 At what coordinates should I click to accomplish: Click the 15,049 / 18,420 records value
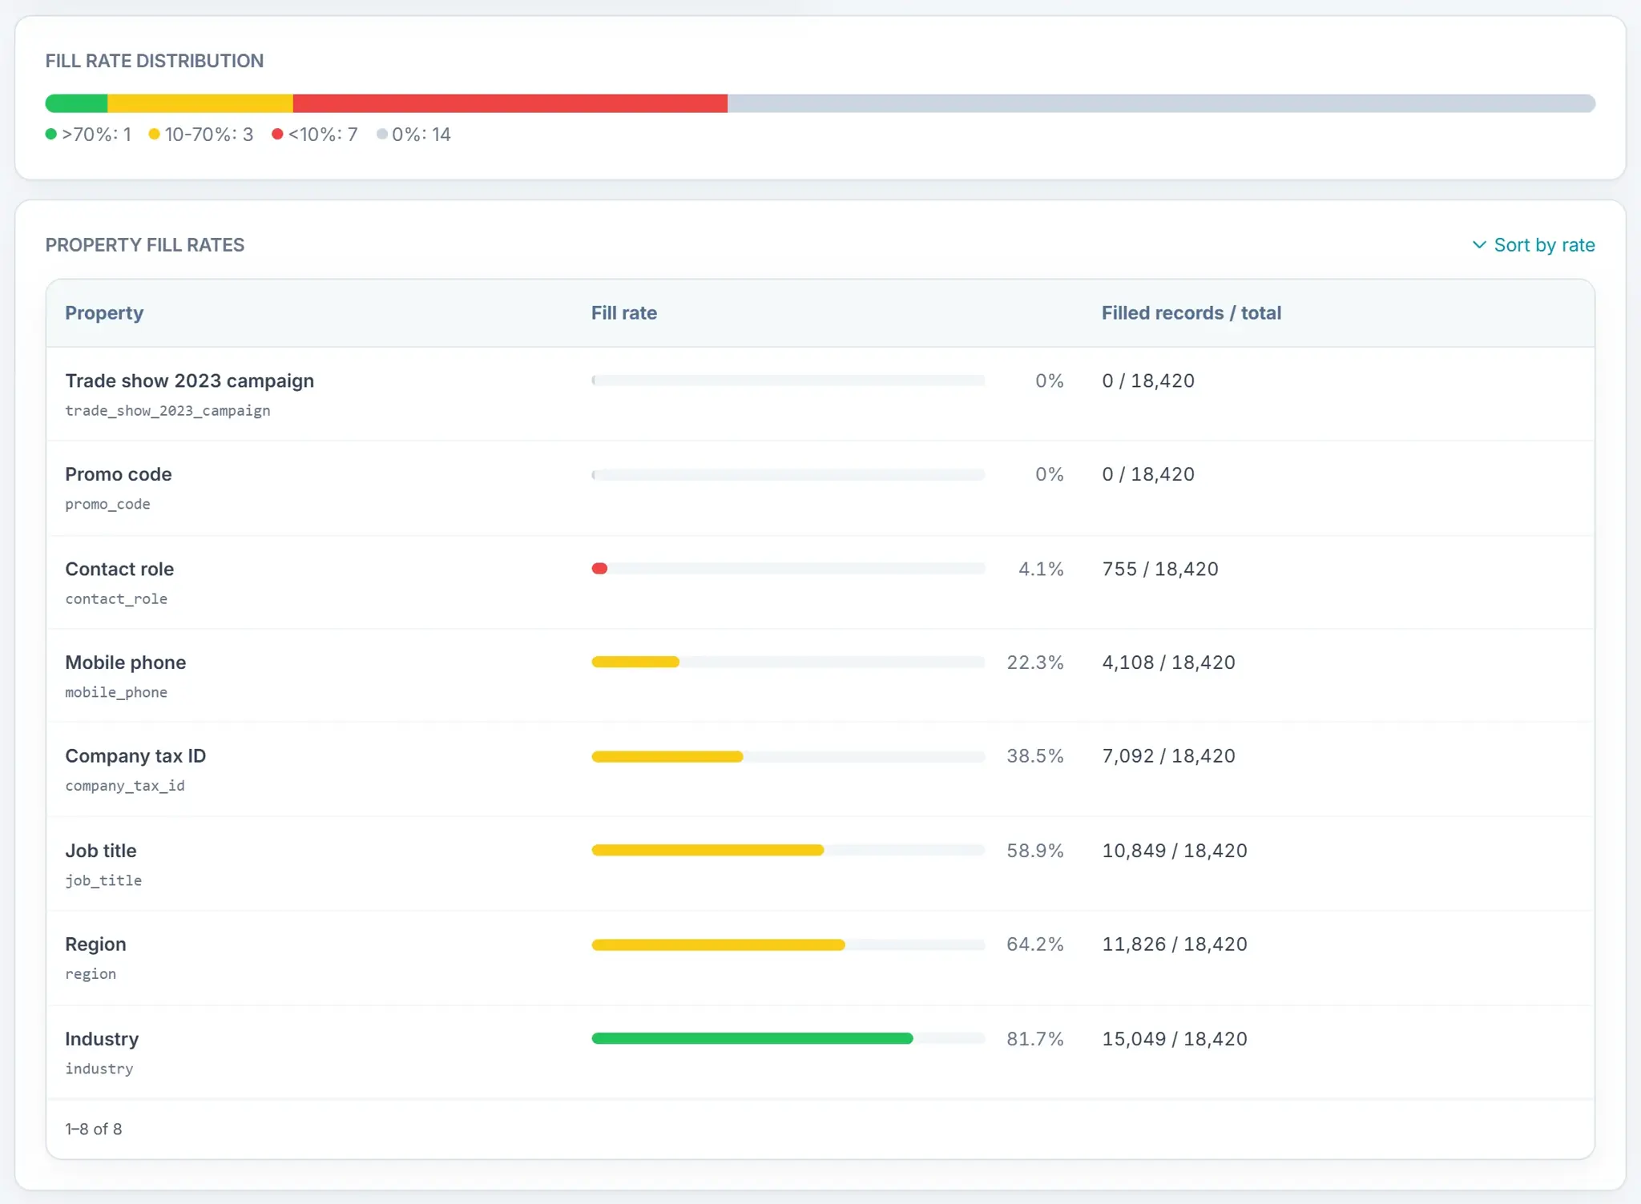pyautogui.click(x=1175, y=1039)
